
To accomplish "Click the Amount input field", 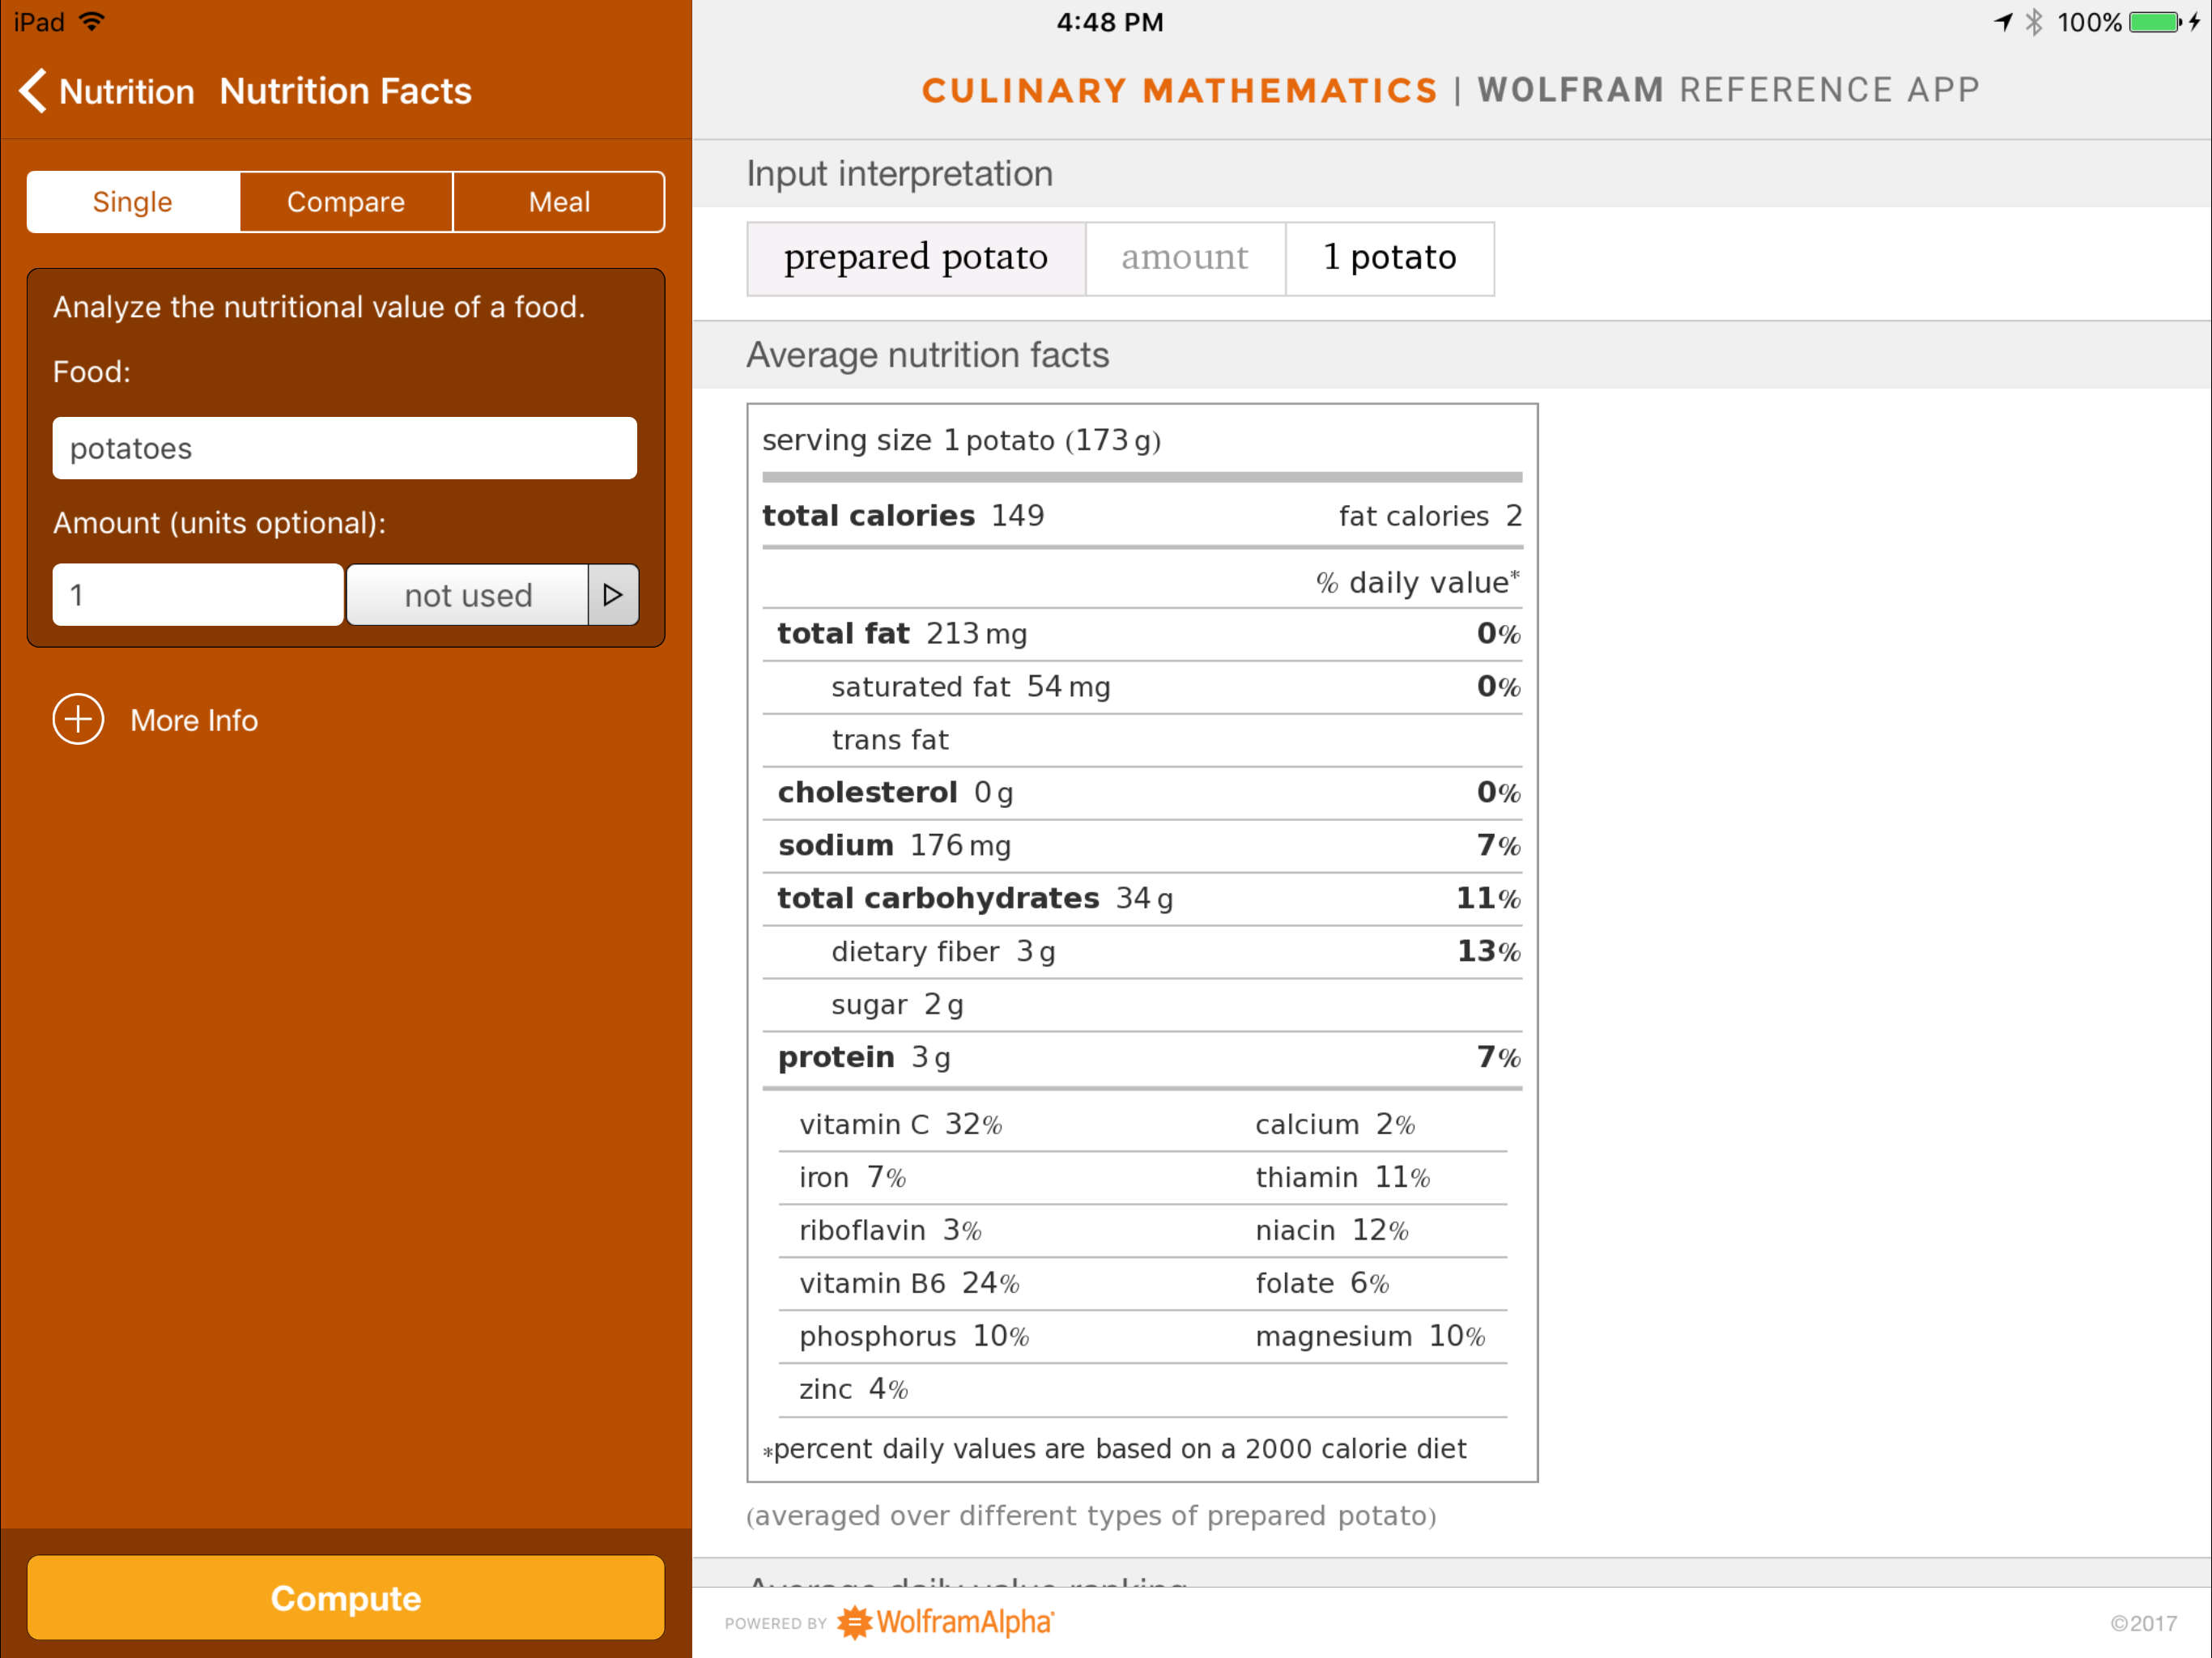I will (198, 595).
